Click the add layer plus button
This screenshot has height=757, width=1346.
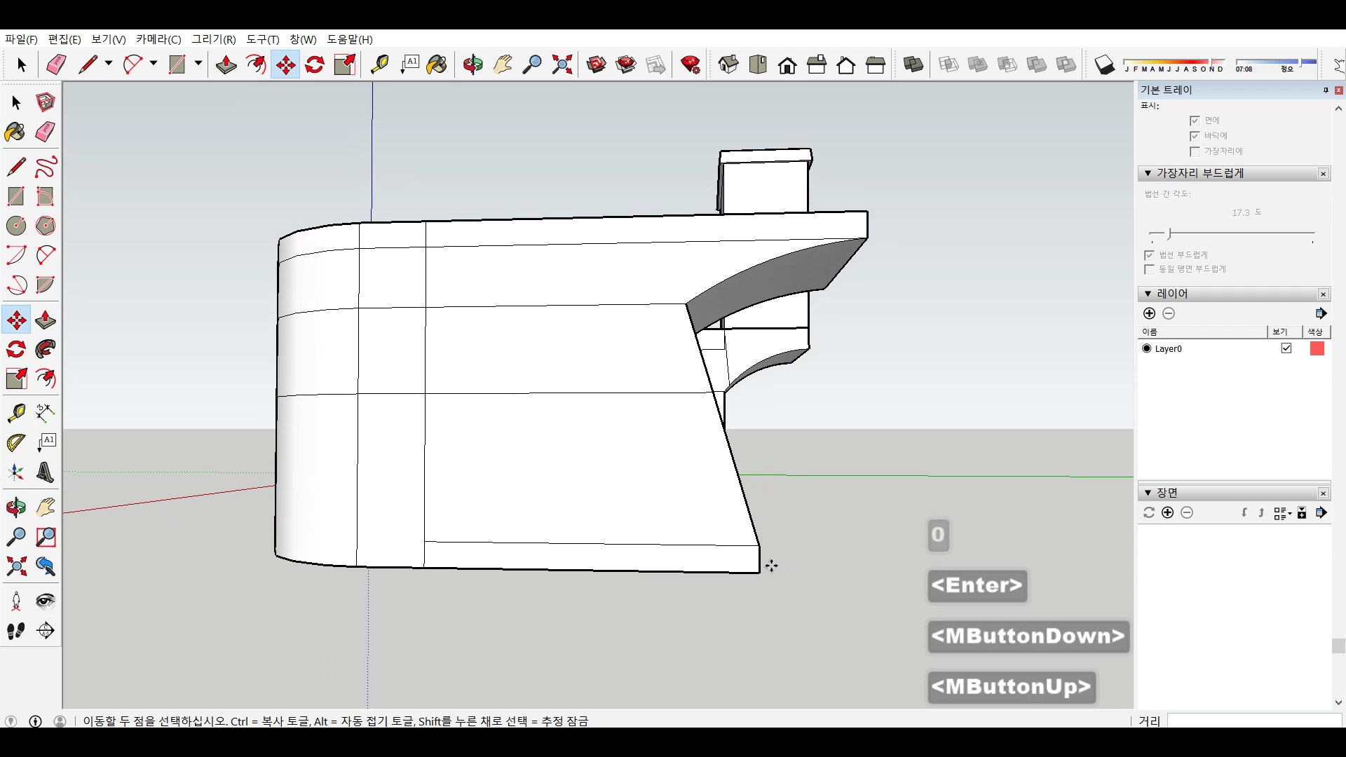1149,313
